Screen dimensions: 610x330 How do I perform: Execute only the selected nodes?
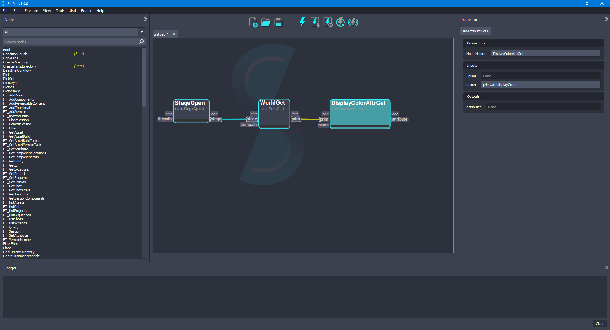[315, 22]
